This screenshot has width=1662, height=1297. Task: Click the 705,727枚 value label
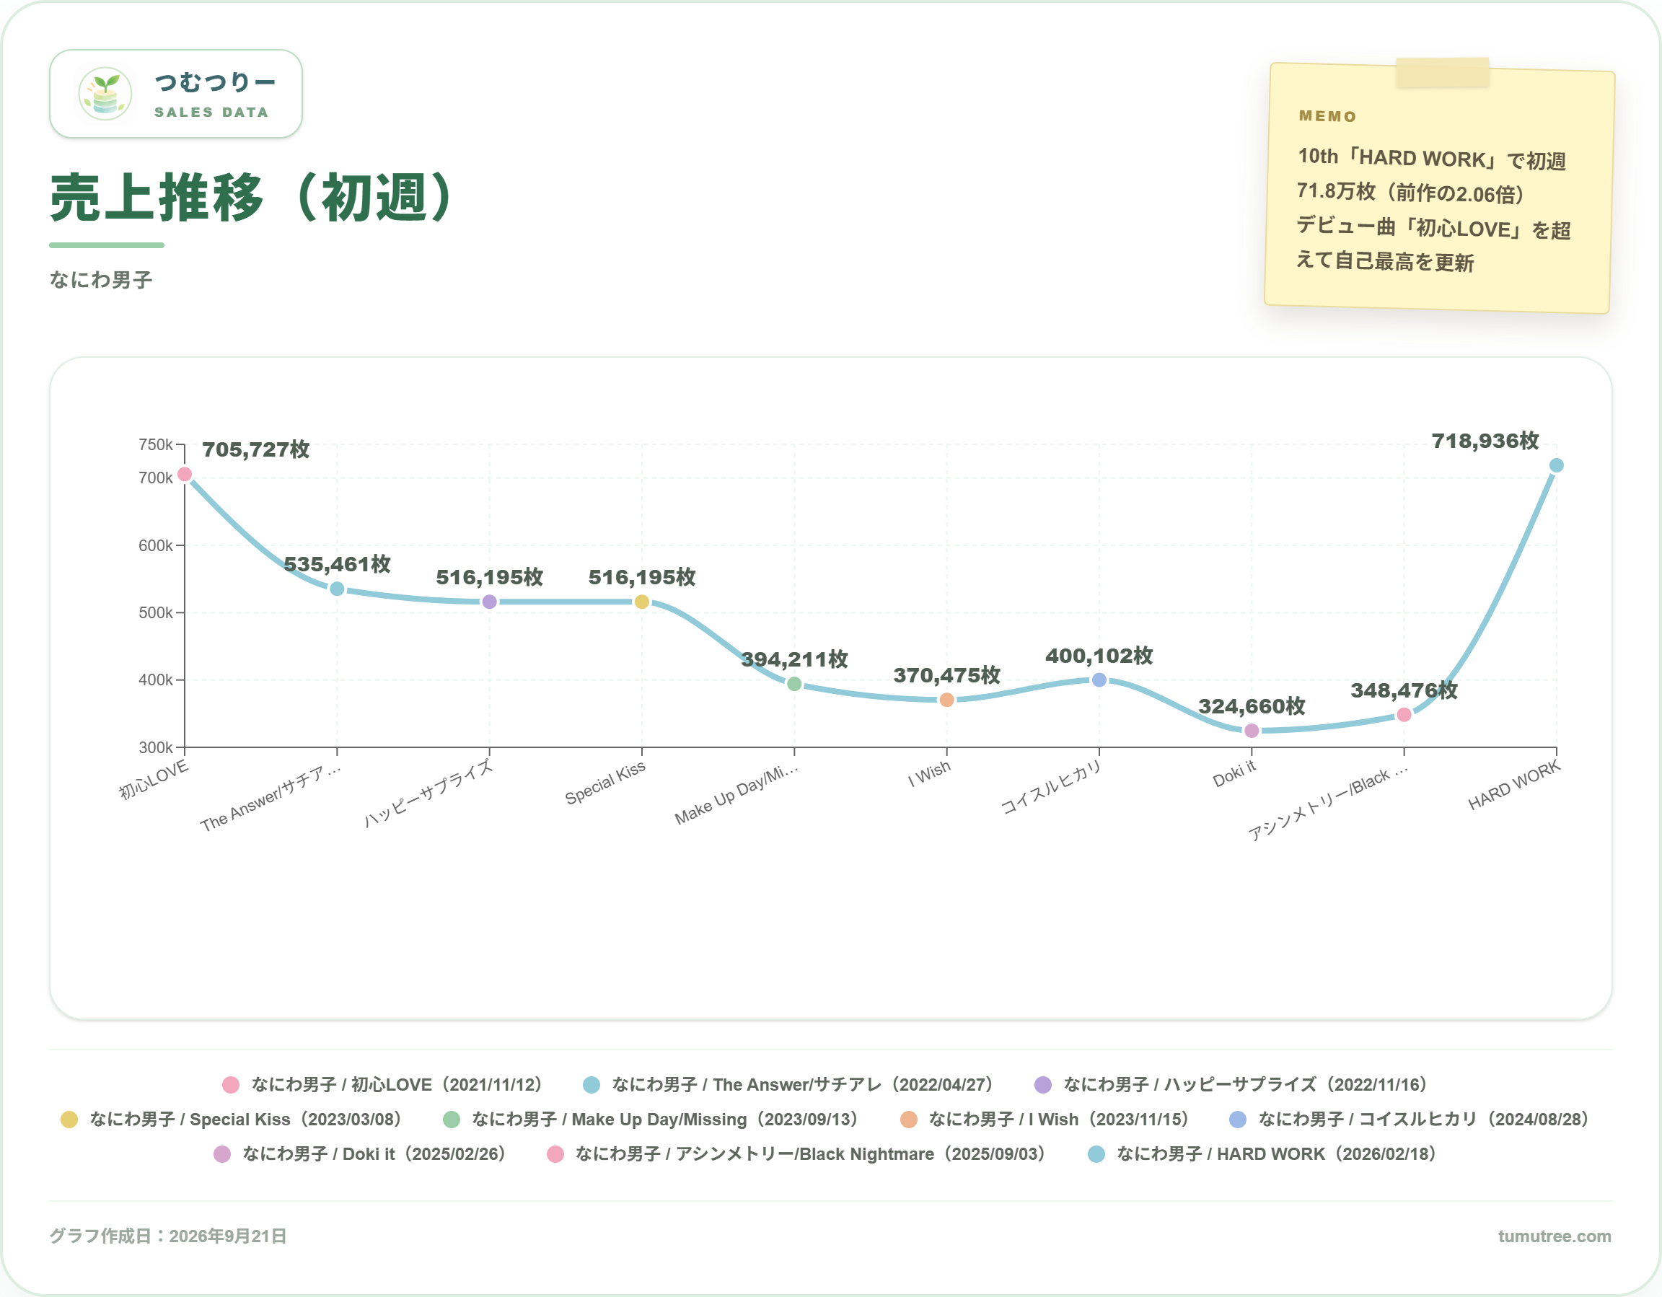click(x=255, y=449)
